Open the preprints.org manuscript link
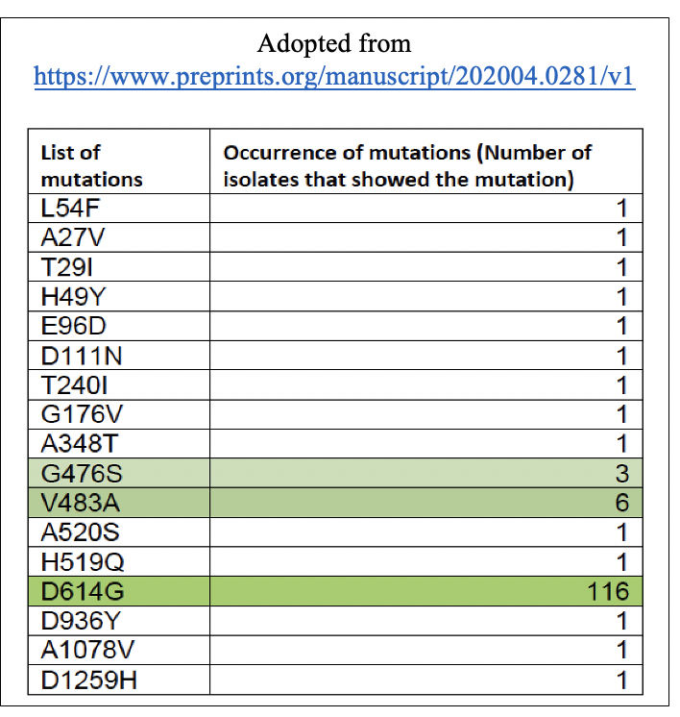The height and width of the screenshot is (717, 680). (334, 76)
